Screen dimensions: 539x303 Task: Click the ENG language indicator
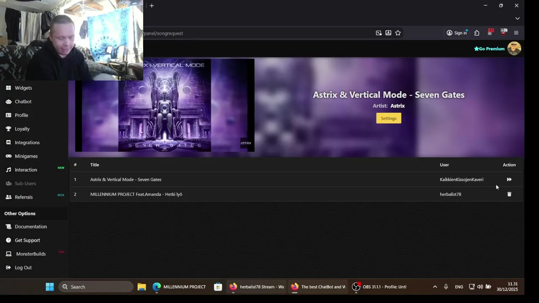(459, 287)
